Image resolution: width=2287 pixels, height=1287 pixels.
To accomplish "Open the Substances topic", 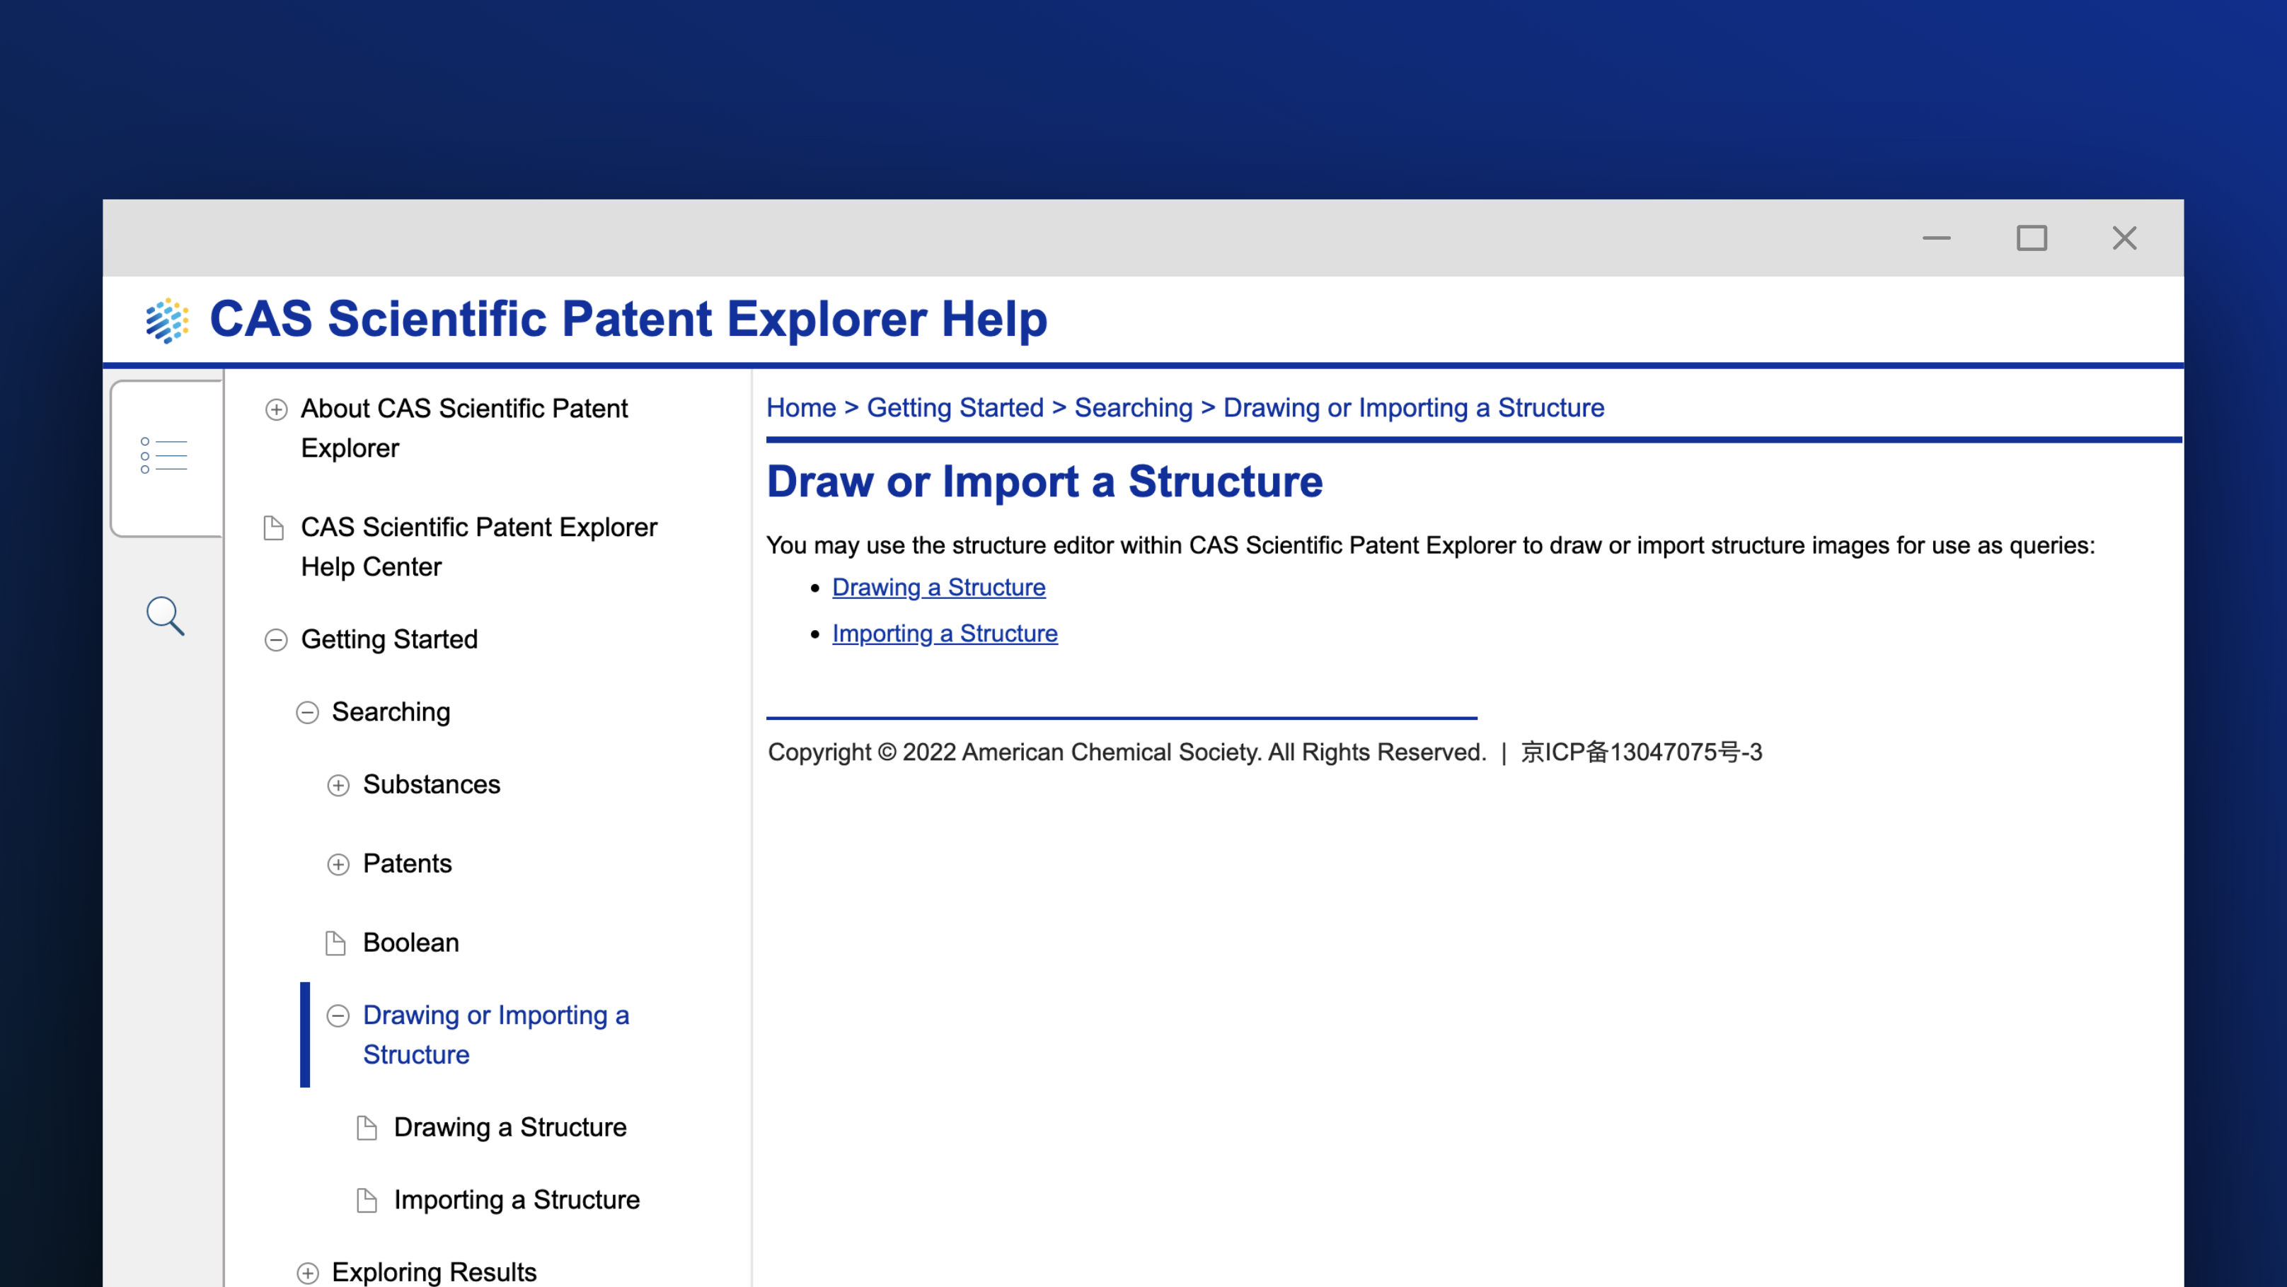I will [x=432, y=785].
